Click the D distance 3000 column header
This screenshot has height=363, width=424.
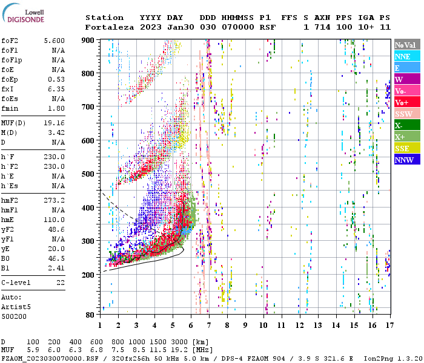(x=179, y=342)
